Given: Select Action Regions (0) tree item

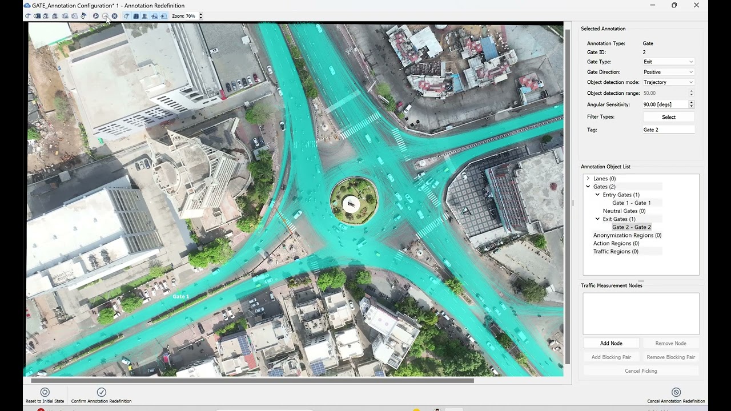Looking at the screenshot, I should tap(616, 243).
